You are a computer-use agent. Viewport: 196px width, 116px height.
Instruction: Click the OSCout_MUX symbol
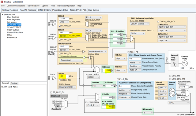pos(89,57)
